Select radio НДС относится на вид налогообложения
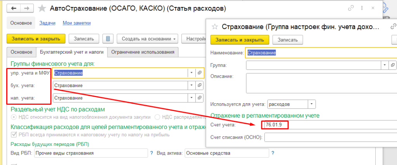 (x=14, y=117)
